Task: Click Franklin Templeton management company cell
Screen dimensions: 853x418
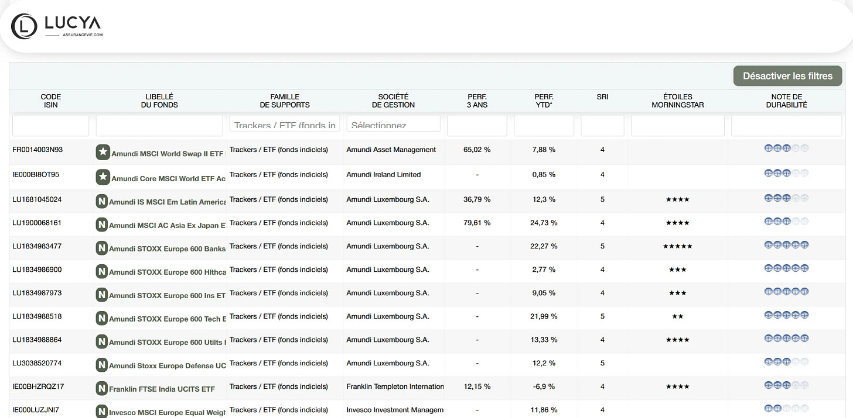Action: [395, 386]
